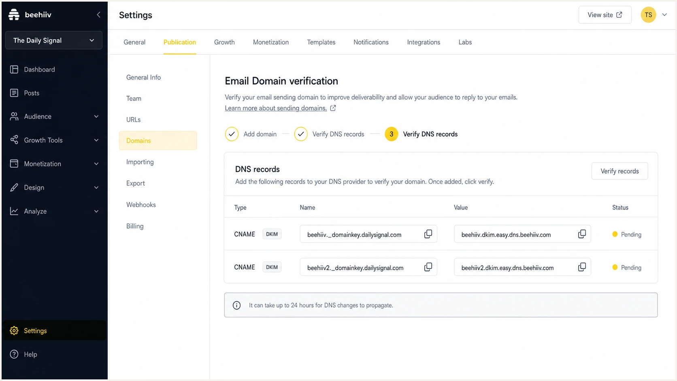The height and width of the screenshot is (381, 677).
Task: Open the URLs settings section
Action: (x=133, y=119)
